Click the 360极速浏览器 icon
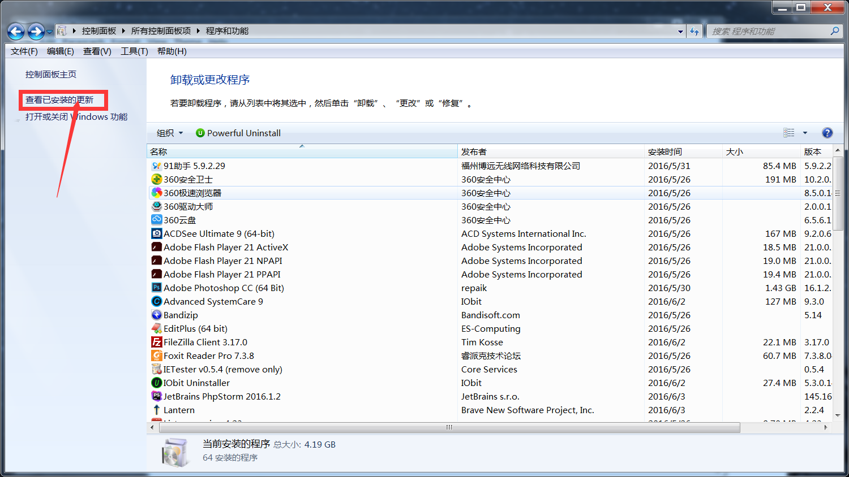 (x=157, y=193)
